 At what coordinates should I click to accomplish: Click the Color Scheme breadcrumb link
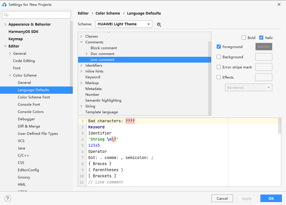point(108,13)
